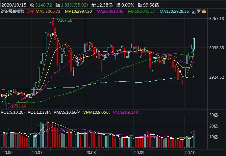This screenshot has width=226, height=156.
Task: Click the MA20:3010.46 indicator label
Action: click(x=110, y=11)
